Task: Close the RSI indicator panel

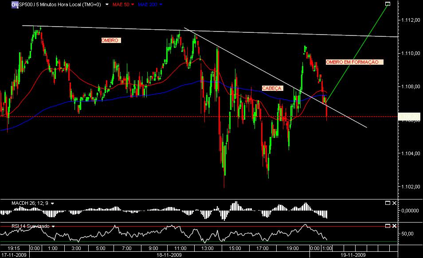Action: (x=395, y=226)
